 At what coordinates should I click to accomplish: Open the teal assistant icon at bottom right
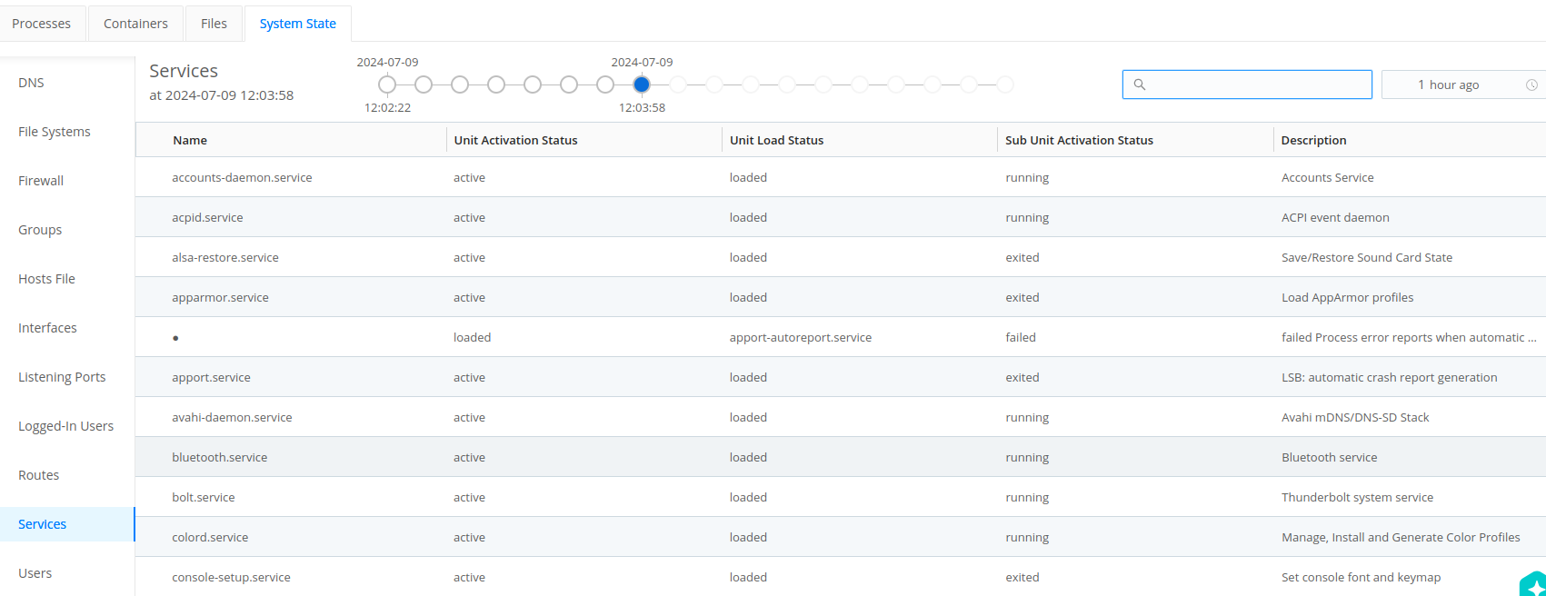point(1534,584)
